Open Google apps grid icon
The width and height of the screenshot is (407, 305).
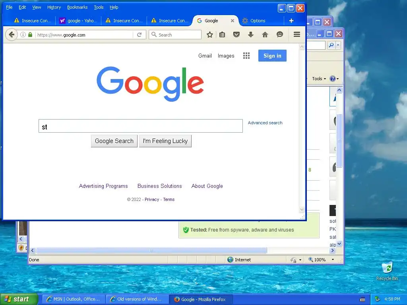246,56
